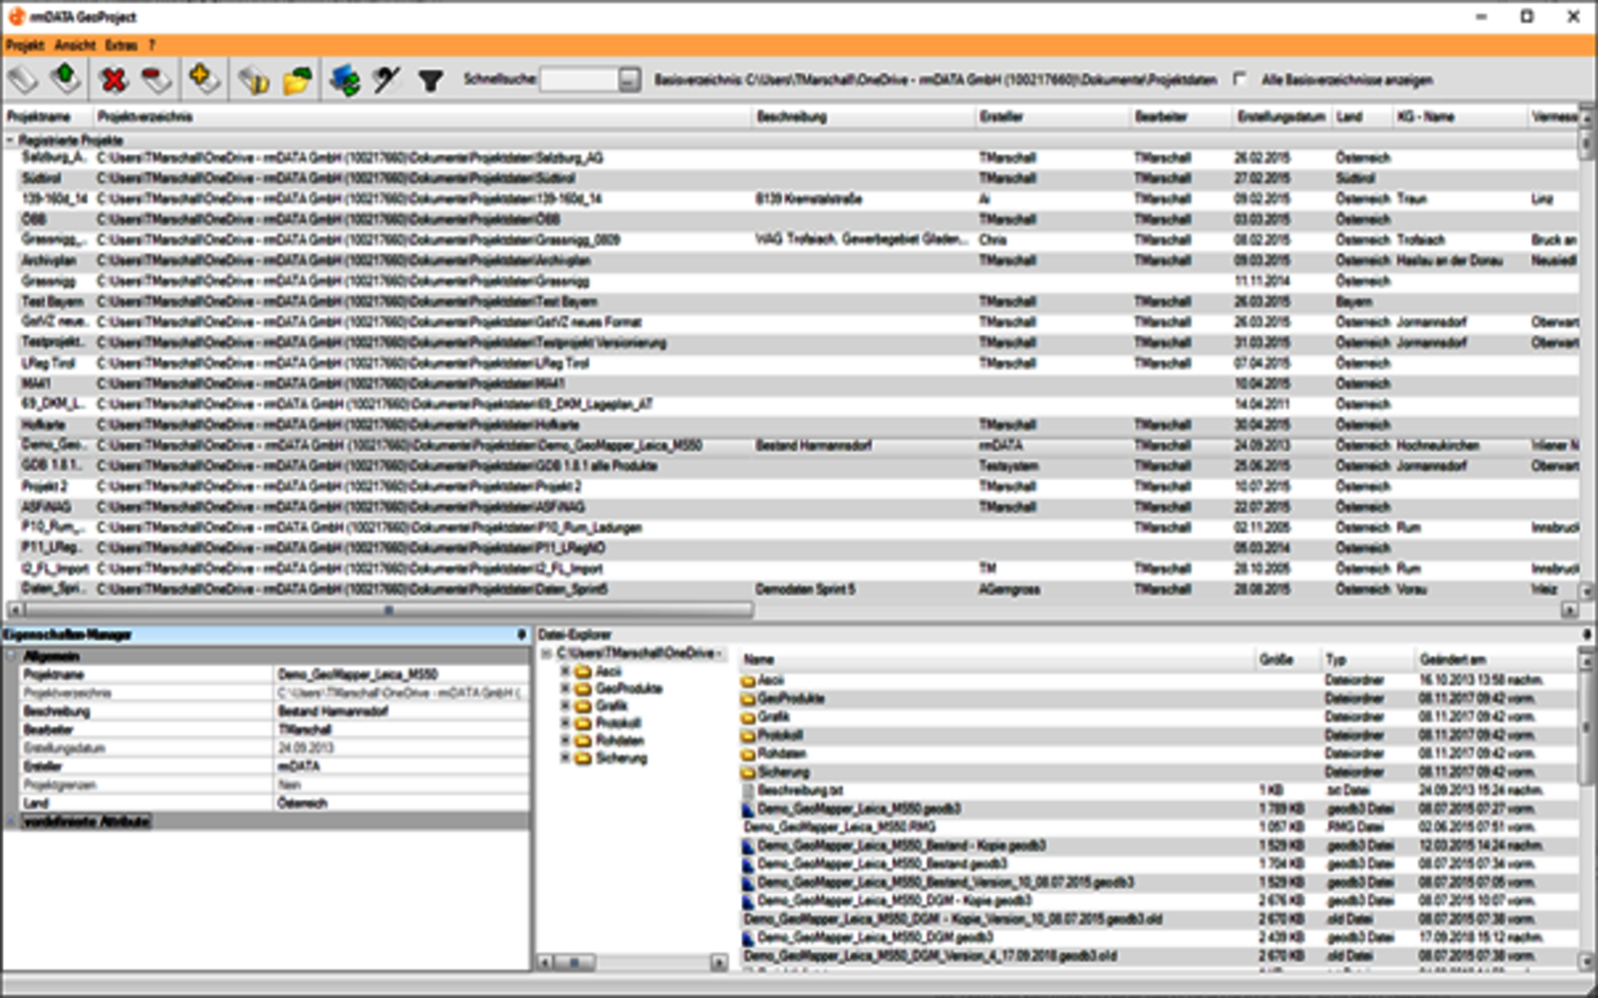
Task: Expand the vordefinierte Attribute section
Action: coord(12,821)
